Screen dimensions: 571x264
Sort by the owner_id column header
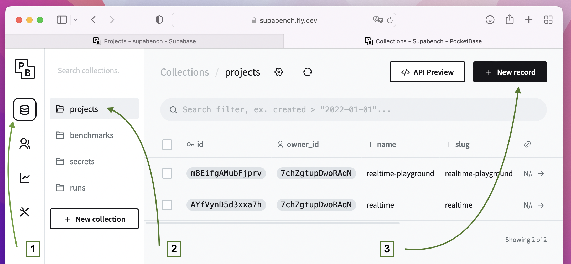[x=298, y=144]
